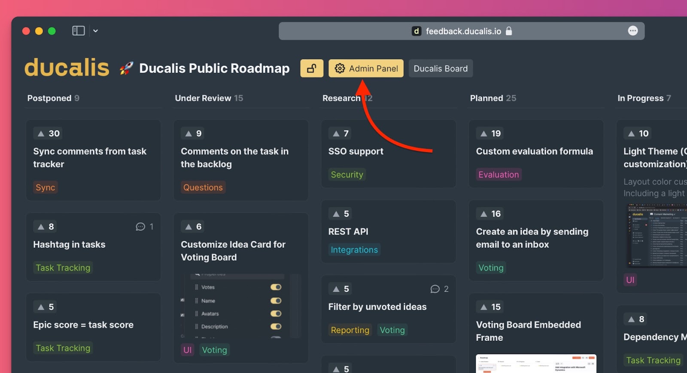The width and height of the screenshot is (687, 373).
Task: Open Create an idea by sending email
Action: pos(532,238)
